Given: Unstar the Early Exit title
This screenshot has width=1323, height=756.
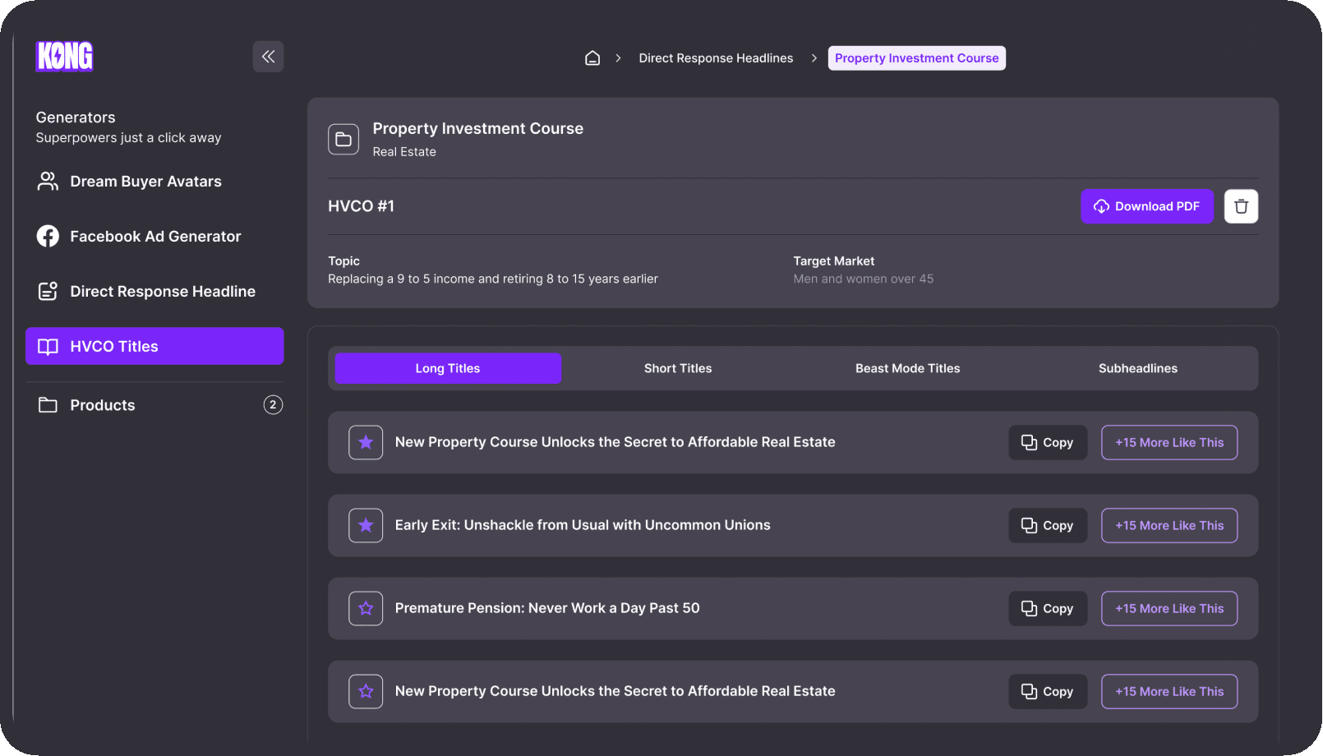Looking at the screenshot, I should coord(366,526).
